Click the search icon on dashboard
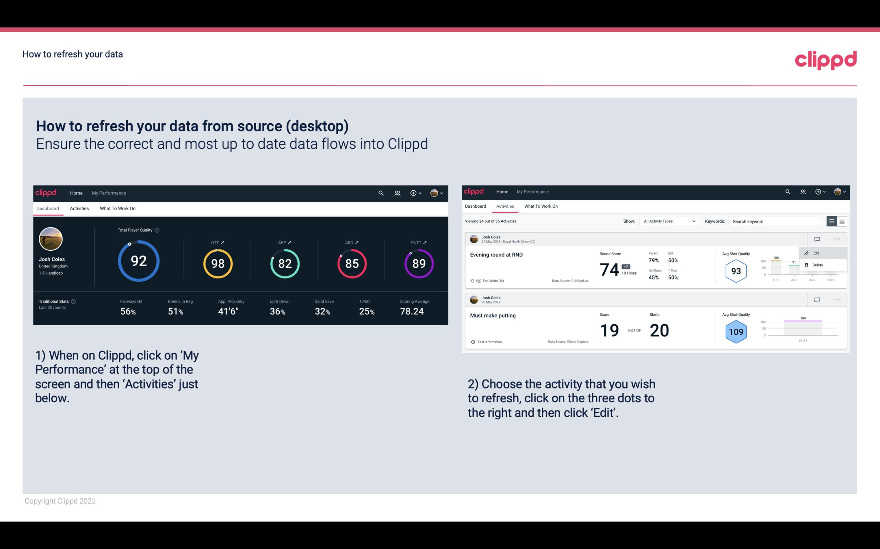Screen dimensions: 880x549 [380, 193]
